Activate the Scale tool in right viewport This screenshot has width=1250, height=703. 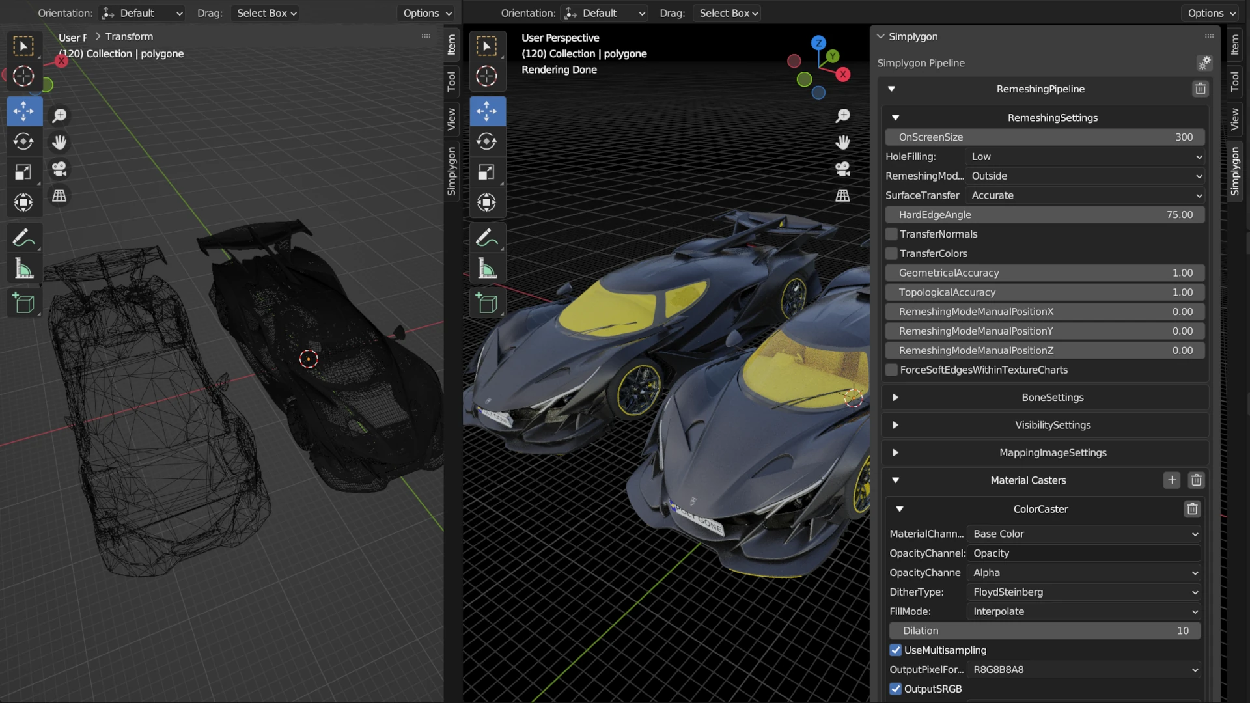point(487,172)
